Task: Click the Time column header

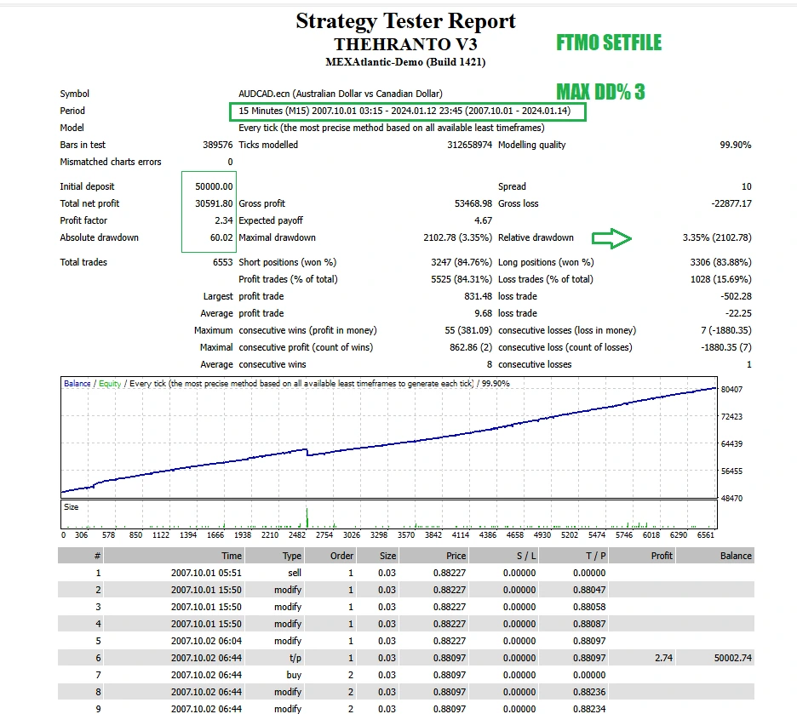Action: pyautogui.click(x=232, y=556)
